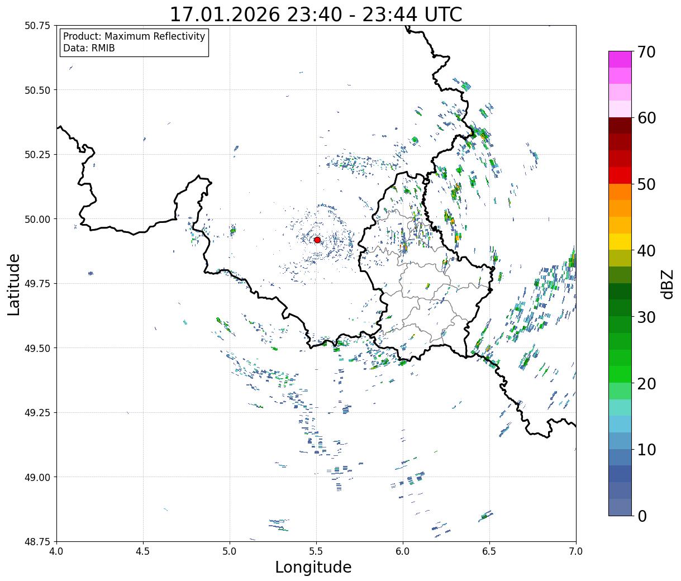The height and width of the screenshot is (581, 681).
Task: Click the red radar station marker
Action: [x=317, y=240]
